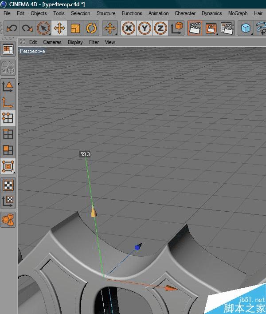Render the active view

194,28
